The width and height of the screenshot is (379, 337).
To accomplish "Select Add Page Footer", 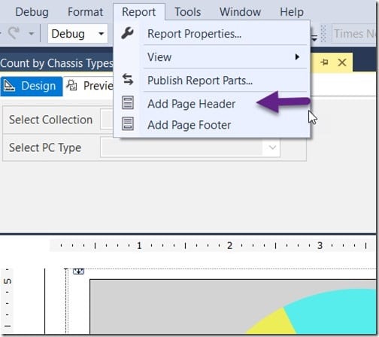I will coord(212,125).
